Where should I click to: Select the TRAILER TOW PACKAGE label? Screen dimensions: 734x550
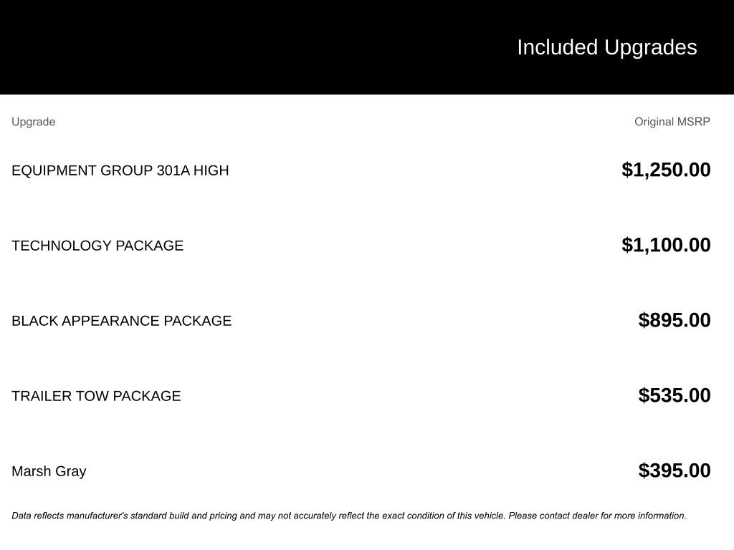[x=96, y=396]
